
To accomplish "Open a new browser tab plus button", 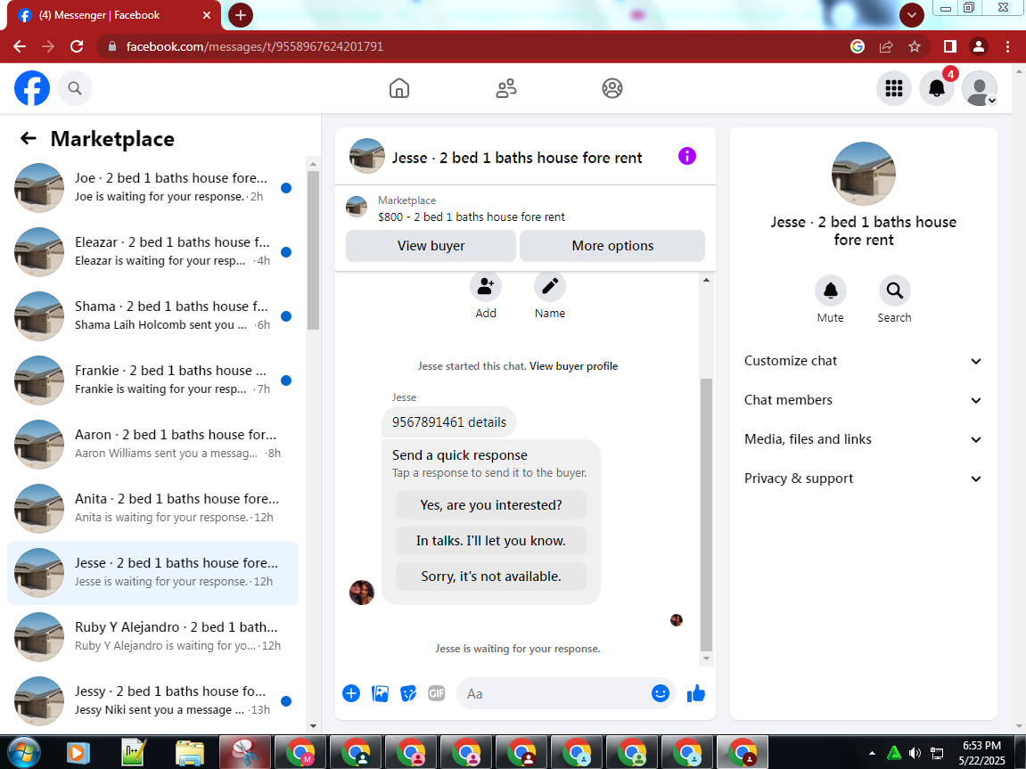I will point(240,15).
